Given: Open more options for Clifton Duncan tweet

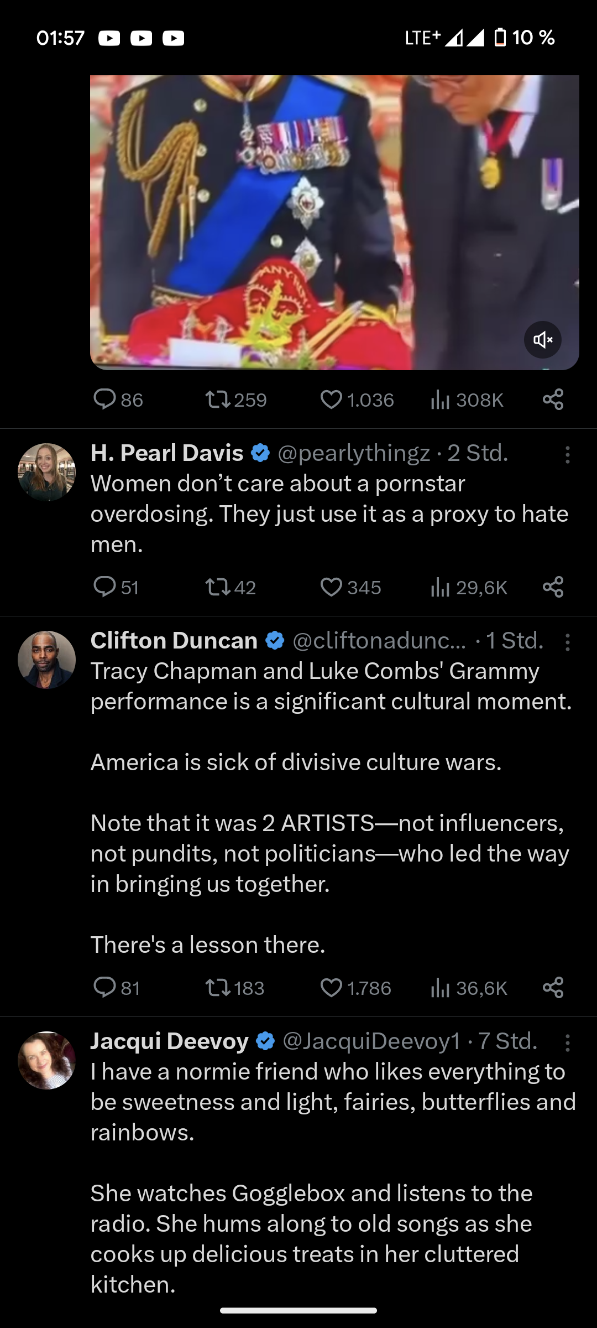Looking at the screenshot, I should coord(567,642).
